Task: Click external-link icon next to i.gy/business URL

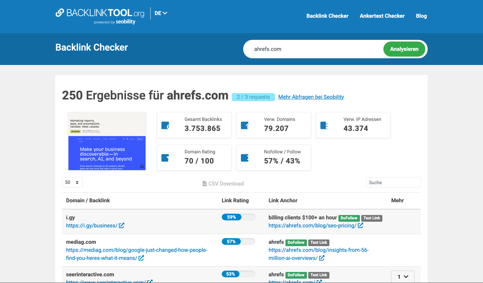Action: pos(121,225)
